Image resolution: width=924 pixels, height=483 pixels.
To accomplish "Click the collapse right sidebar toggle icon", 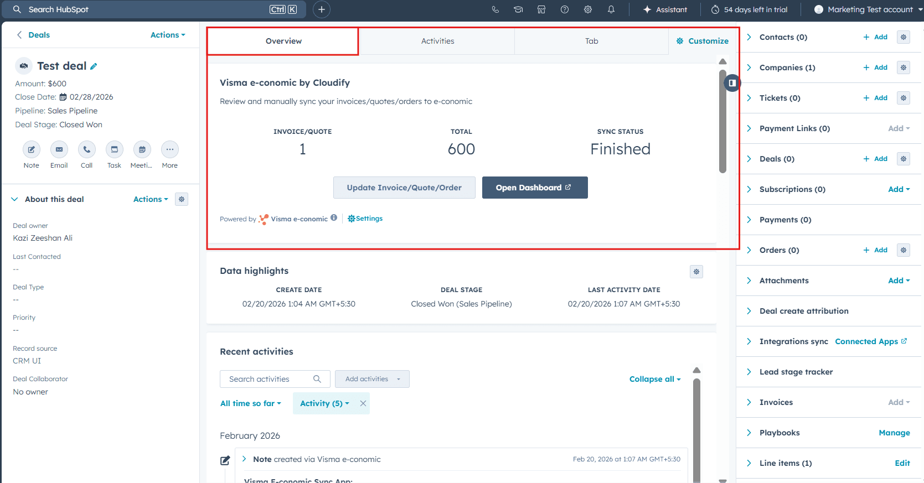I will pos(732,83).
